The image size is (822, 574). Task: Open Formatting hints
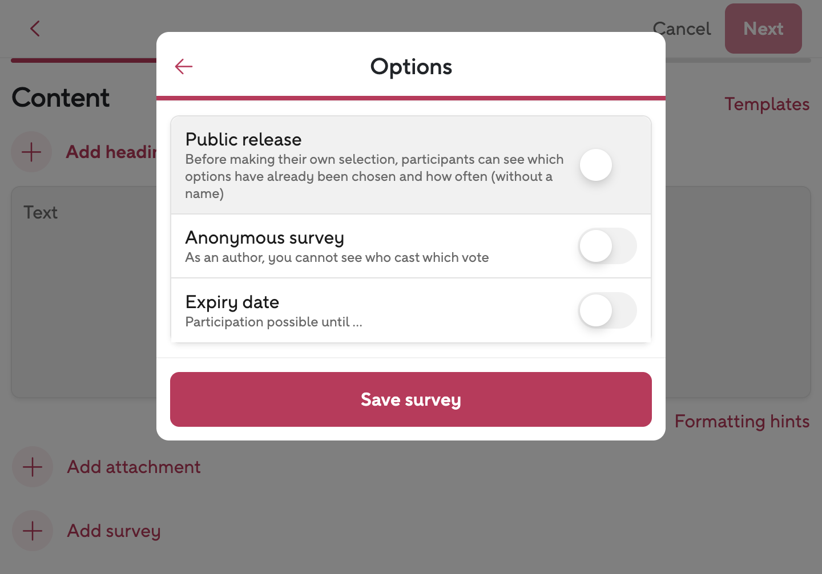click(x=742, y=421)
